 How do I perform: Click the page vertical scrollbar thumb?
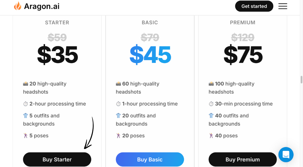(x=301, y=80)
